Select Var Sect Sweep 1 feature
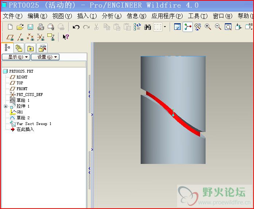The image size is (254, 209). click(34, 124)
